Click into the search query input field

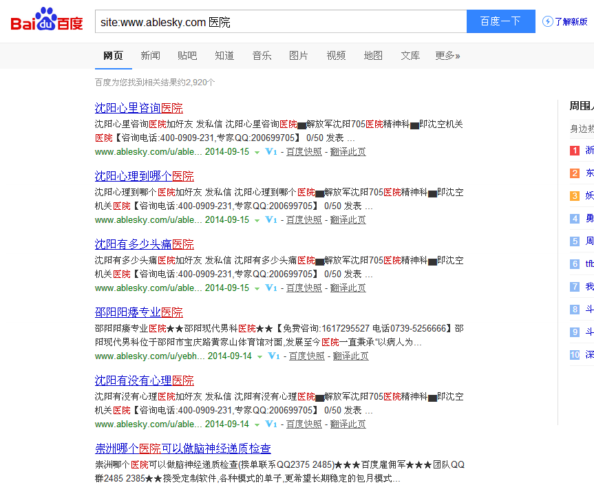280,22
